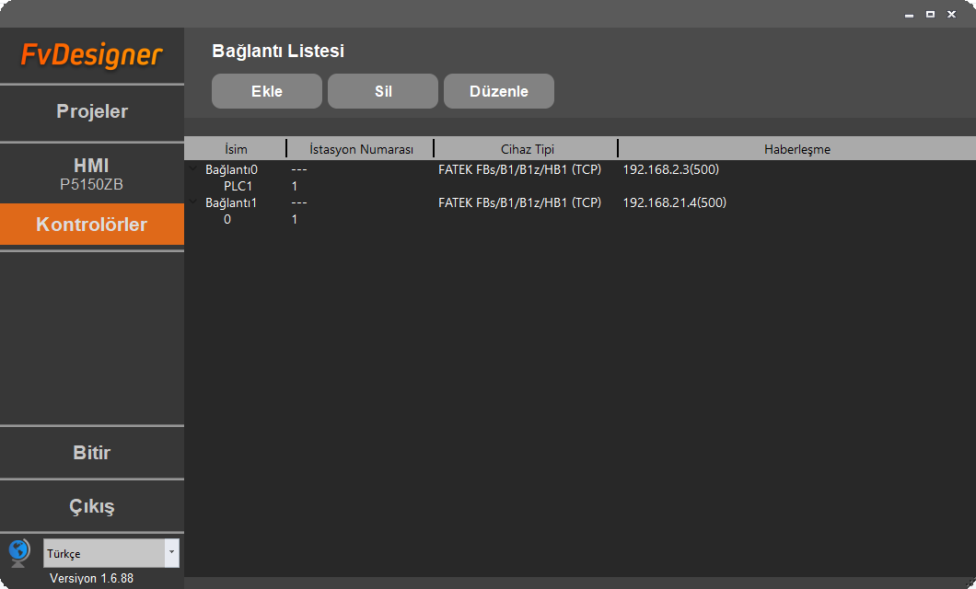The height and width of the screenshot is (589, 976).
Task: Select the Kontrolörler menu item
Action: [x=92, y=224]
